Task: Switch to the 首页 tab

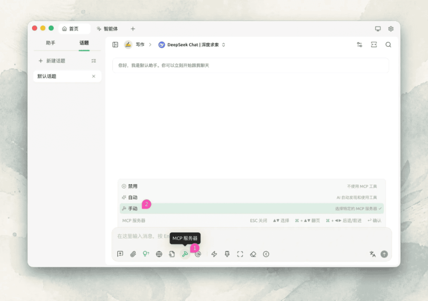Action: pyautogui.click(x=74, y=29)
